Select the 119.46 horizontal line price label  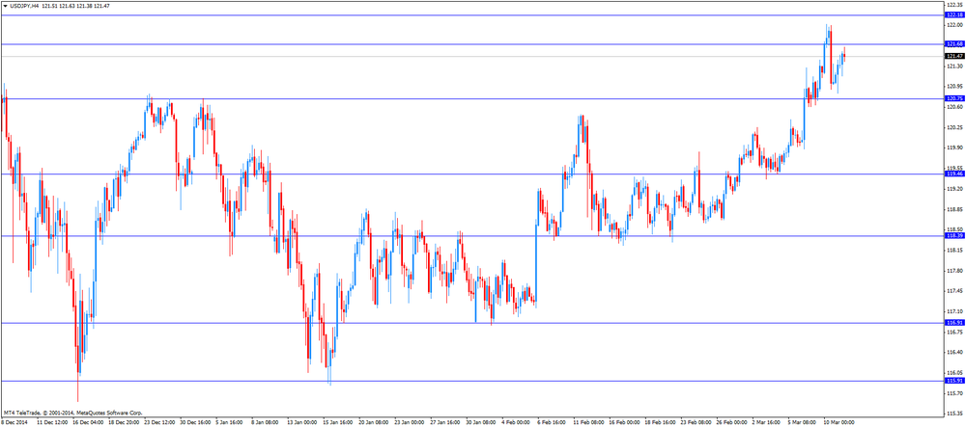click(954, 173)
